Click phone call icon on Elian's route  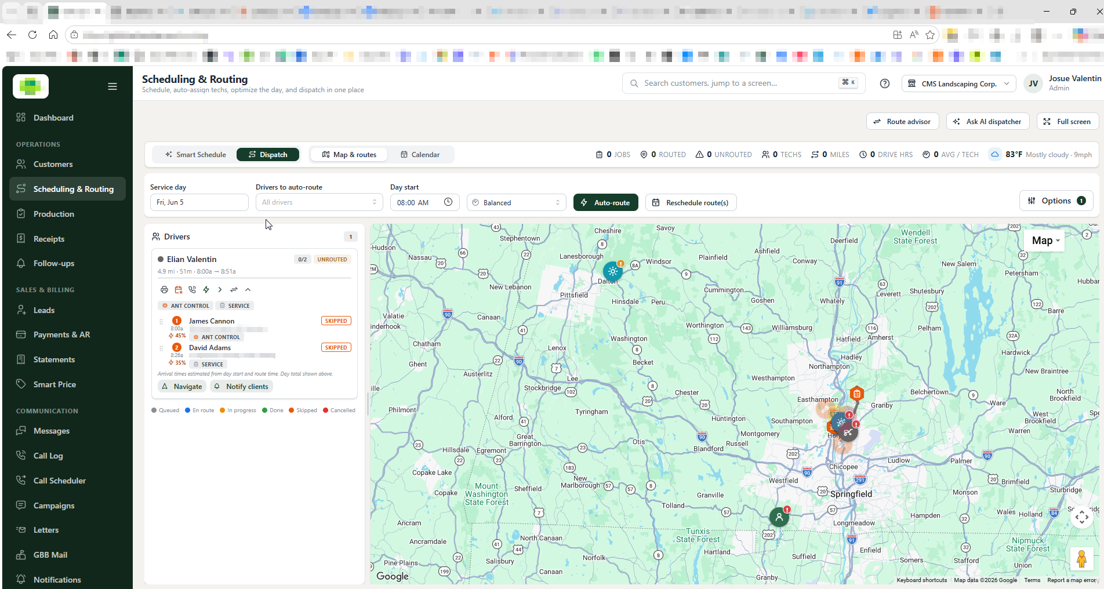coord(192,289)
